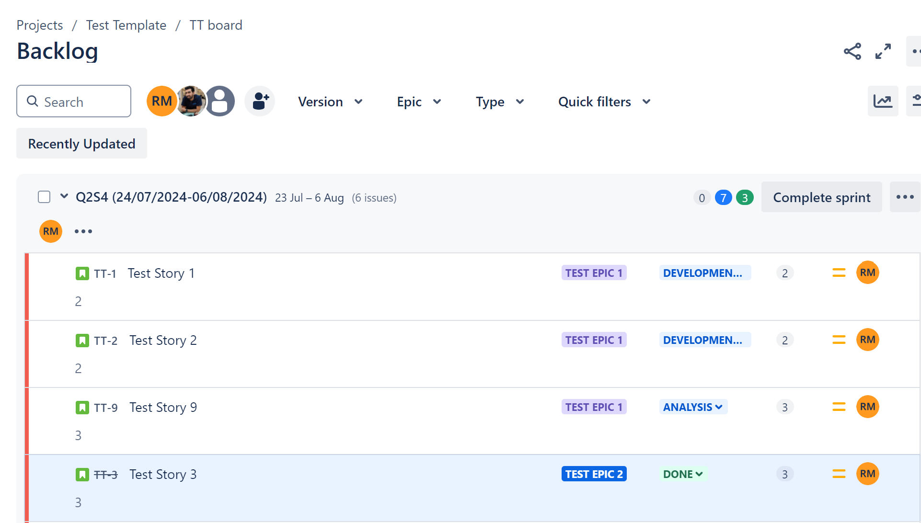Go to the Projects breadcrumb
Image resolution: width=921 pixels, height=523 pixels.
click(40, 25)
